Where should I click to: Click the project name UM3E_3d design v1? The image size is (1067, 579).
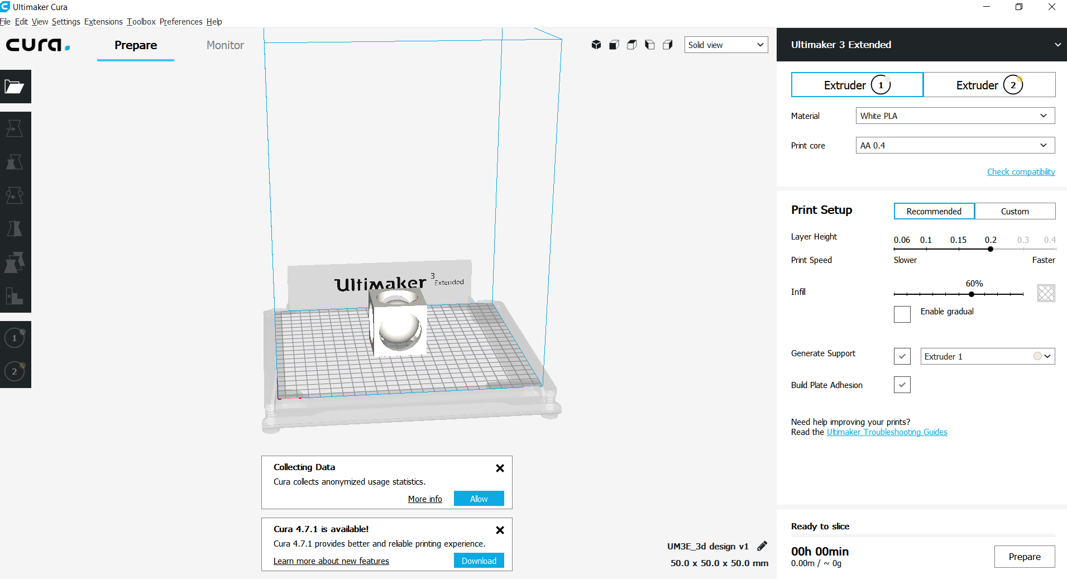[707, 547]
